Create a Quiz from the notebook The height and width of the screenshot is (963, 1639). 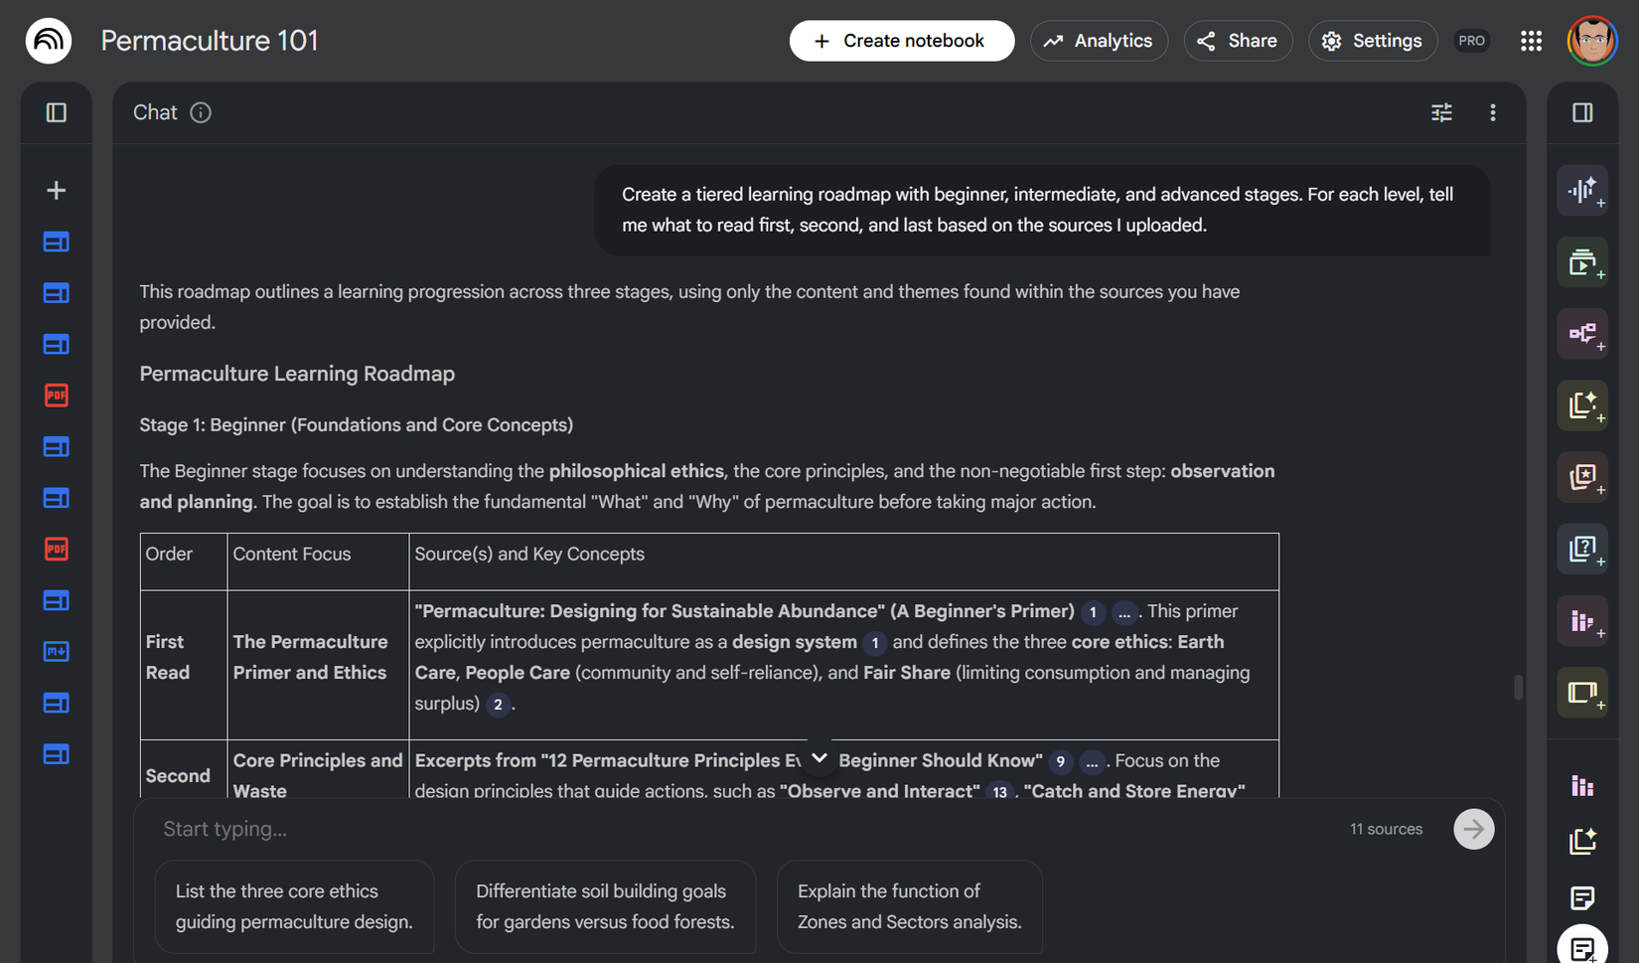pyautogui.click(x=1583, y=550)
